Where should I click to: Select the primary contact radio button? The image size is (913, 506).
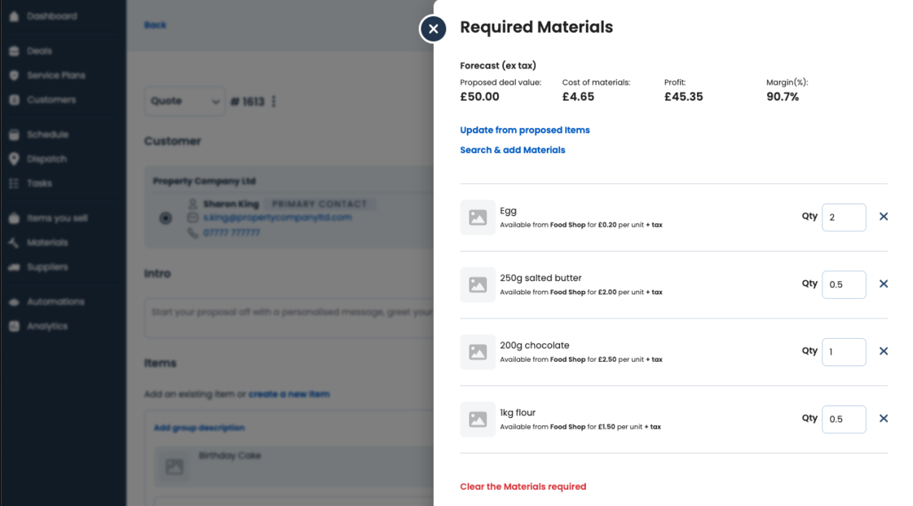tap(166, 218)
